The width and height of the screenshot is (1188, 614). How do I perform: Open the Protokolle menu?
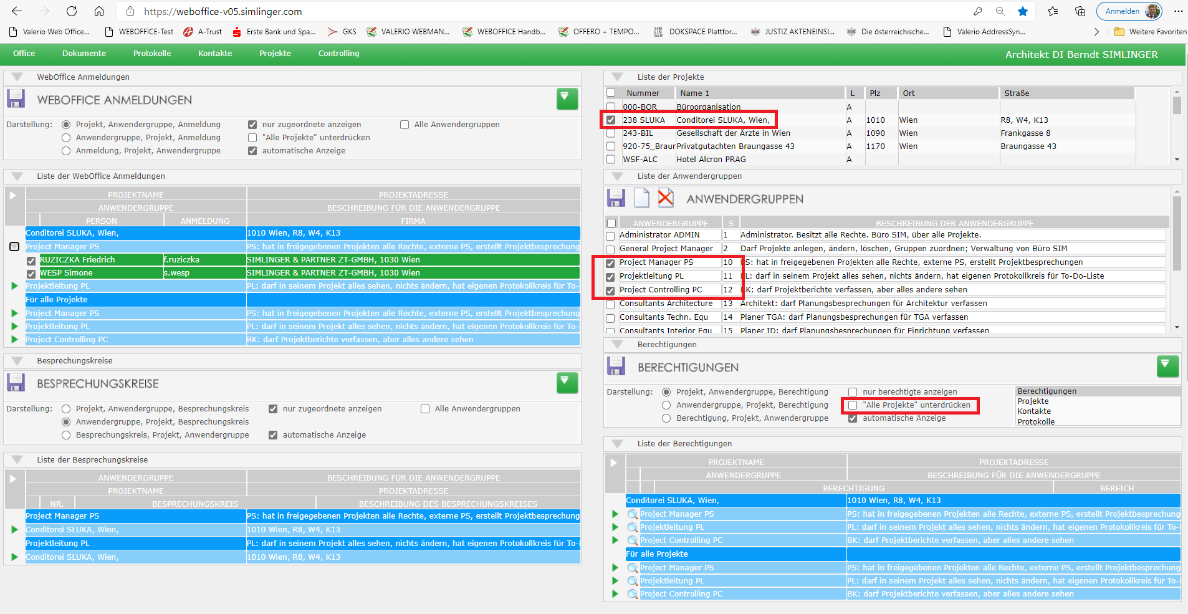pyautogui.click(x=151, y=54)
